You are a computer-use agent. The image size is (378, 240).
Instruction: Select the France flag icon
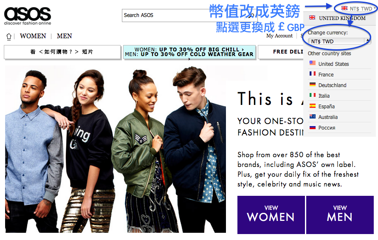coord(313,74)
